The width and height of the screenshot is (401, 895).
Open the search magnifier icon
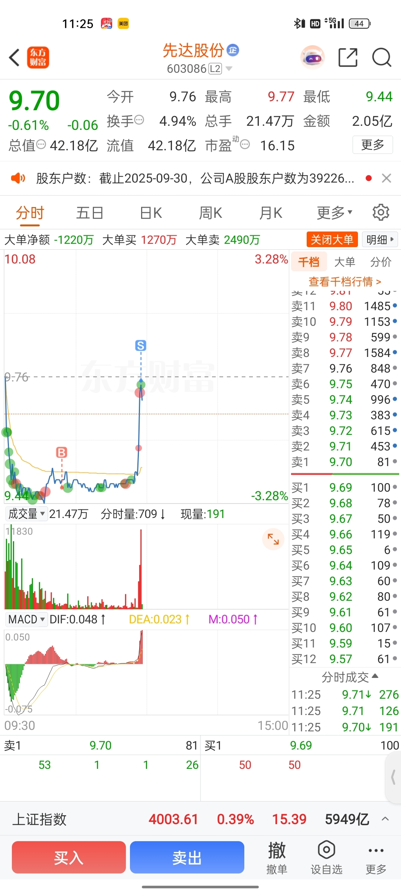click(382, 58)
